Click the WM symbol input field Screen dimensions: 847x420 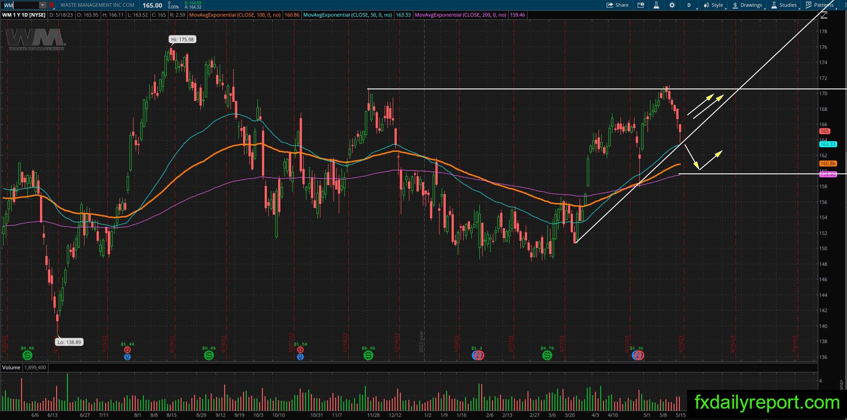[x=20, y=5]
